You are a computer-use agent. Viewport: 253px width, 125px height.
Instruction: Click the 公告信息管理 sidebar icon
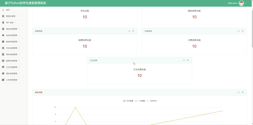point(3,80)
